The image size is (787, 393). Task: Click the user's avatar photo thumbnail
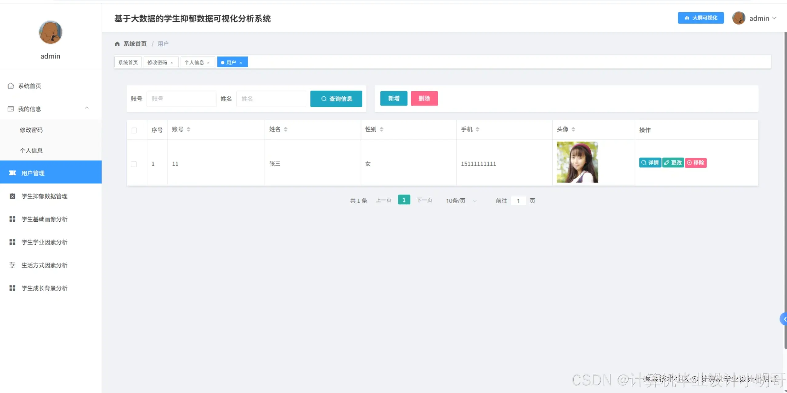click(577, 162)
